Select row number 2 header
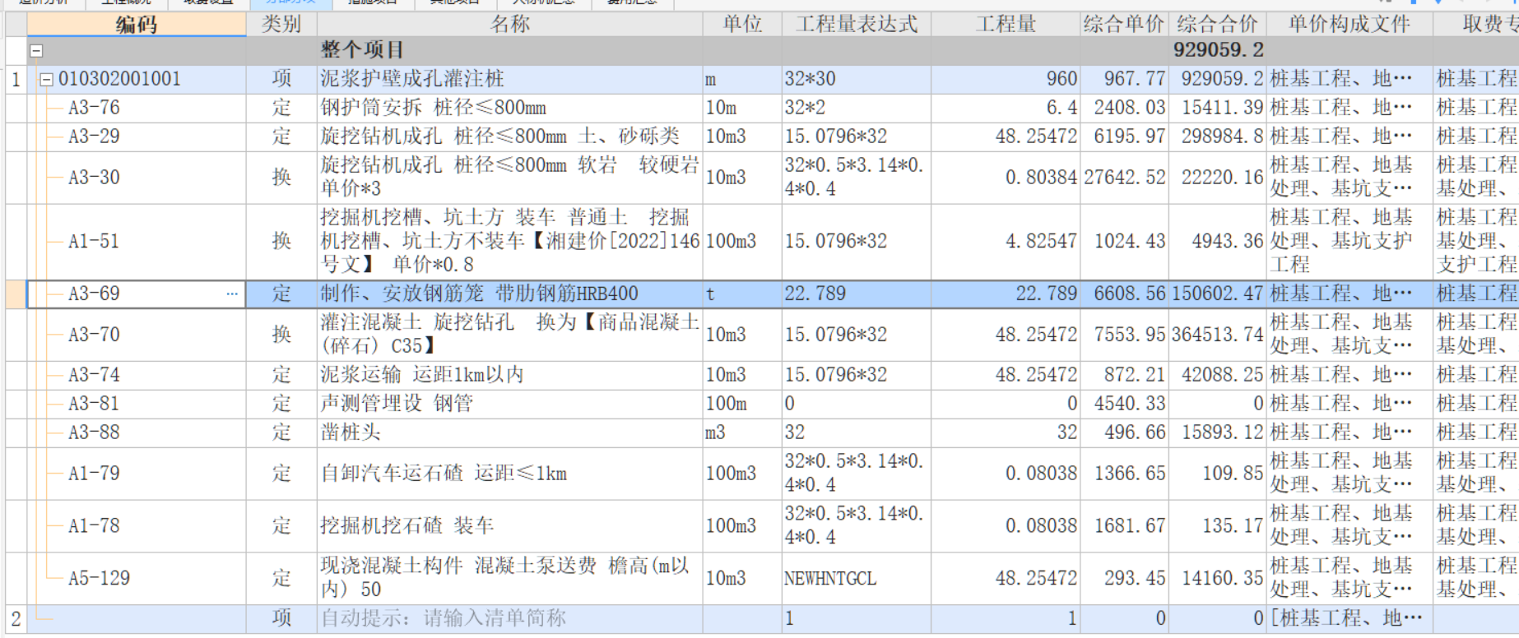1519x638 pixels. pos(16,618)
